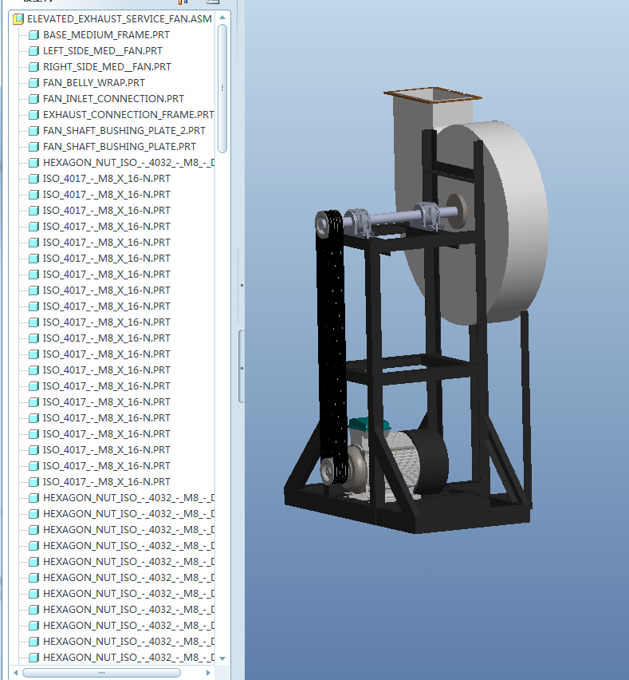Select ELEVATED_EXHAUST_SERVICE_FAN.ASM label in model tree
The width and height of the screenshot is (629, 680).
[x=119, y=19]
